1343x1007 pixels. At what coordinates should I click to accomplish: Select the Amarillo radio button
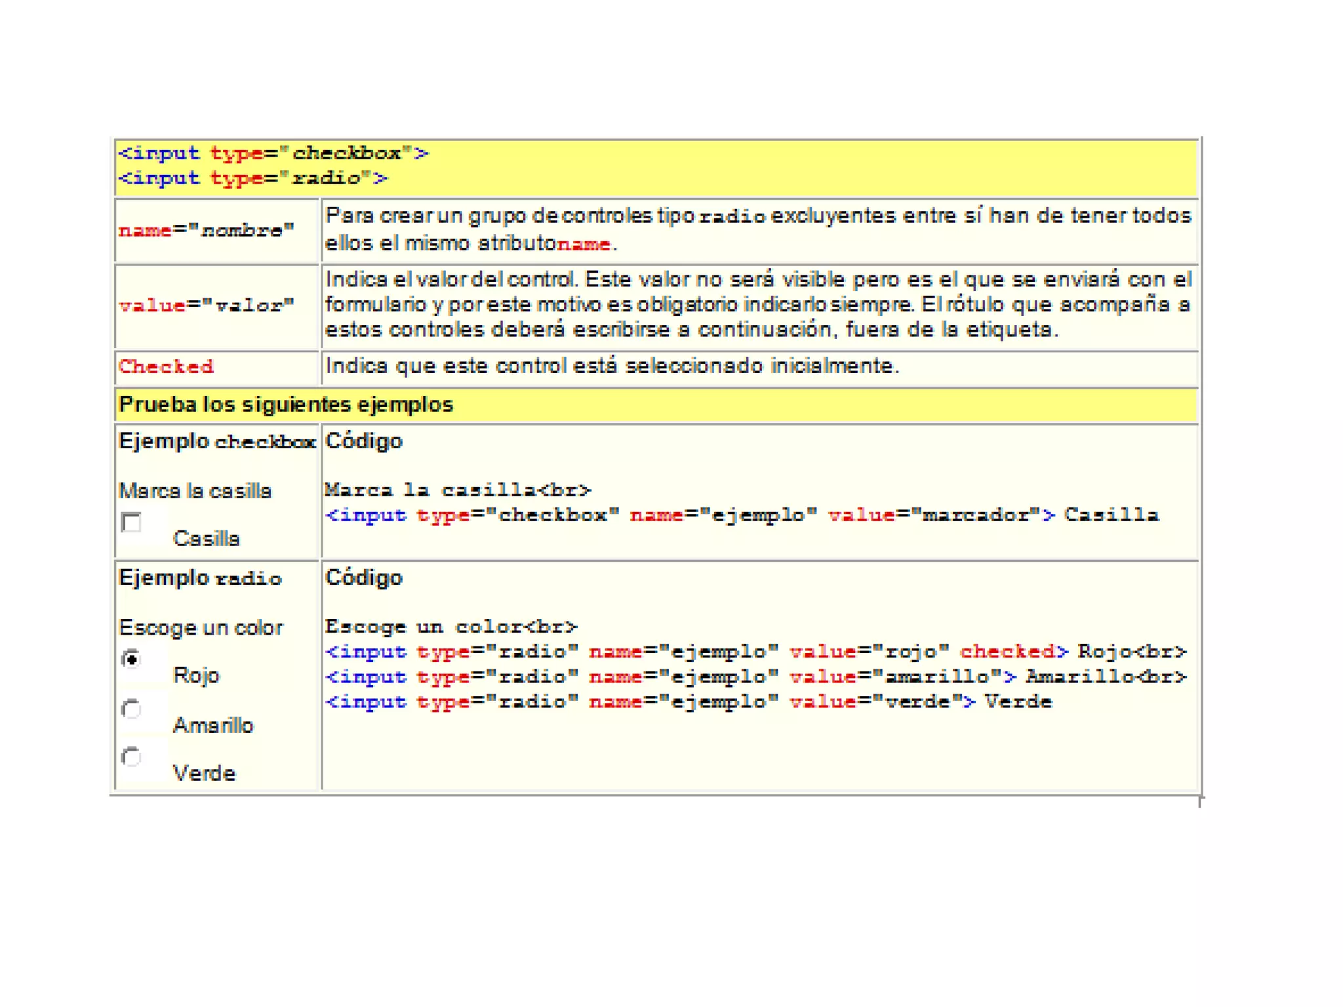coord(131,709)
